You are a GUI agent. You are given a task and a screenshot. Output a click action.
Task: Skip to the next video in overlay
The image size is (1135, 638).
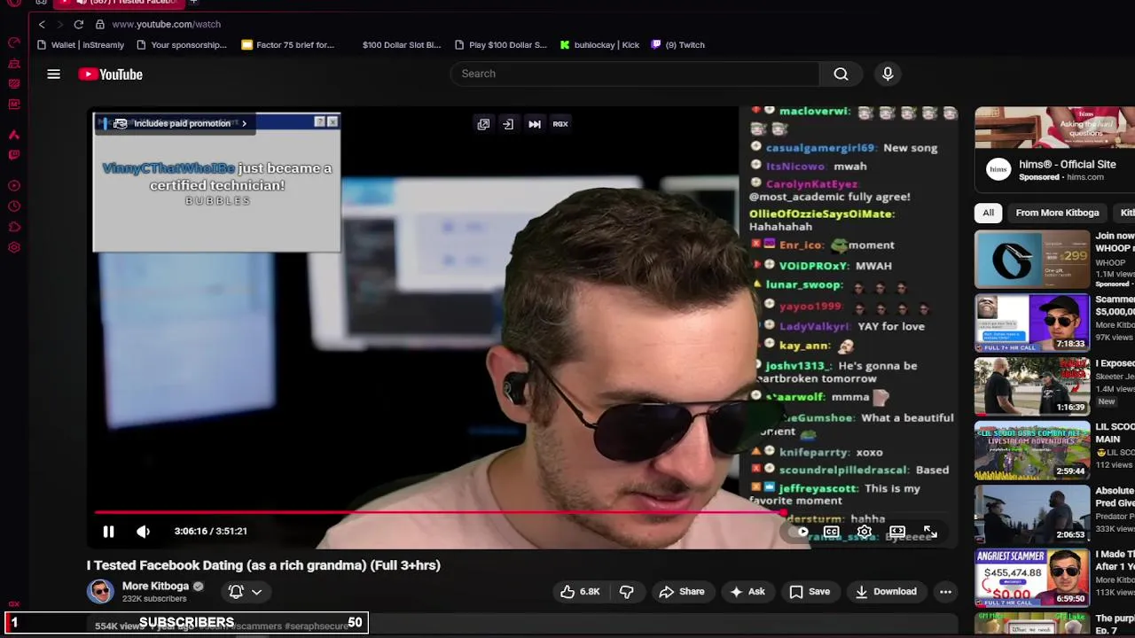coord(535,124)
